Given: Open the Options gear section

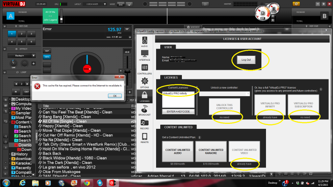Looking at the screenshot, I should tap(144, 83).
